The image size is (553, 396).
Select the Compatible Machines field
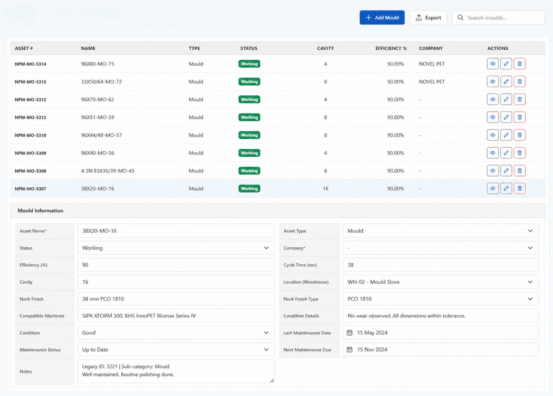[x=176, y=316]
